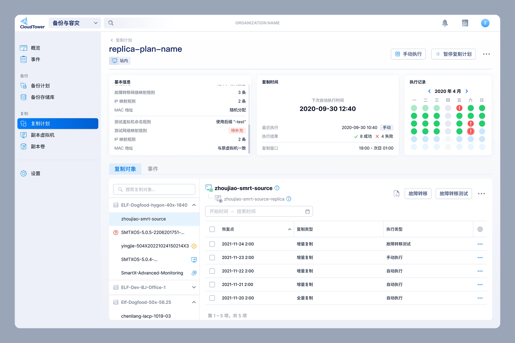Screen dimensions: 515x343
Task: Open table column settings gear icon
Action: tap(480, 229)
